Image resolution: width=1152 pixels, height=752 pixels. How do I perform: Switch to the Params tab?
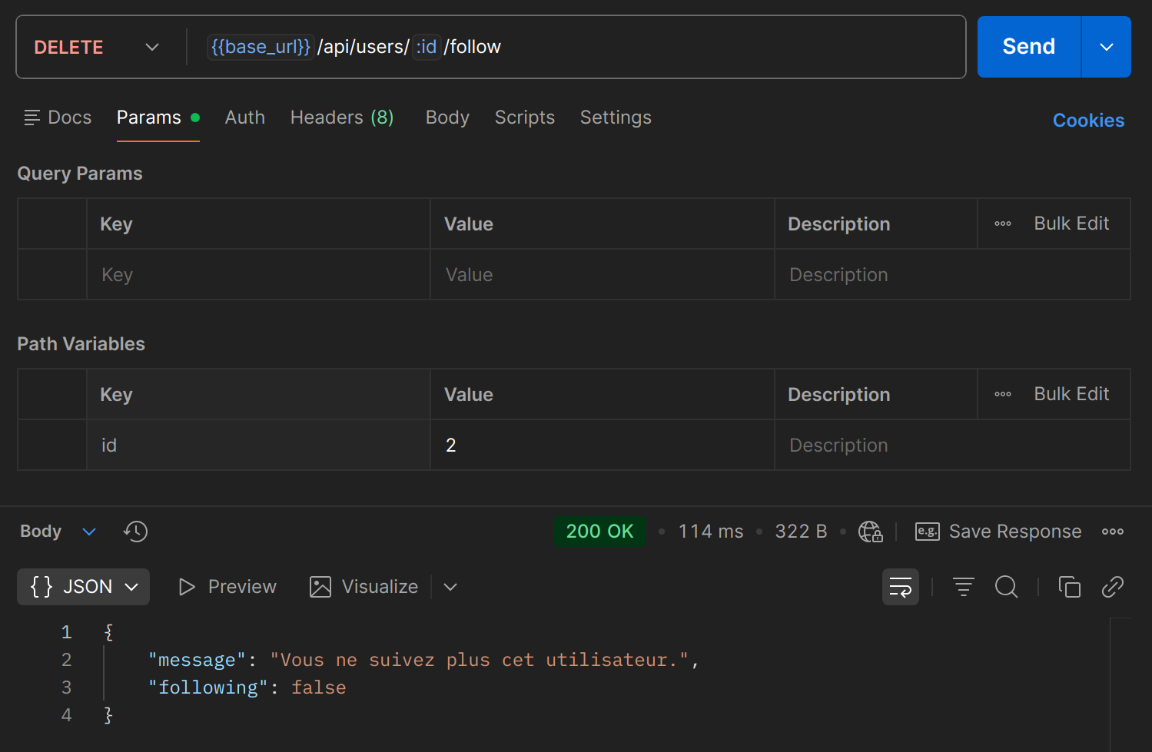click(x=158, y=118)
